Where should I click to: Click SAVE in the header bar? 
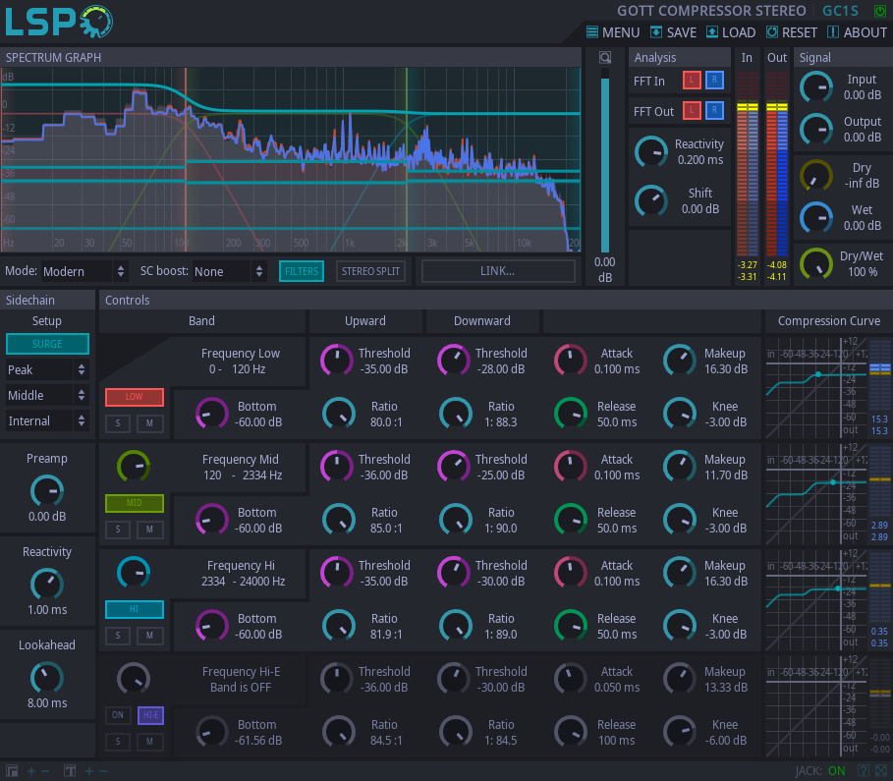click(673, 32)
